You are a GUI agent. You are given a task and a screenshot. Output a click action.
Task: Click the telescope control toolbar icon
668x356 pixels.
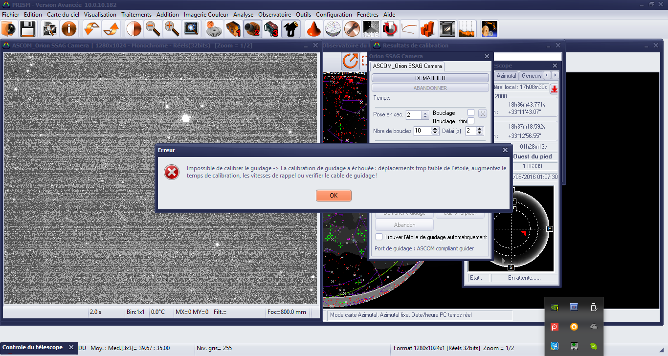(291, 29)
